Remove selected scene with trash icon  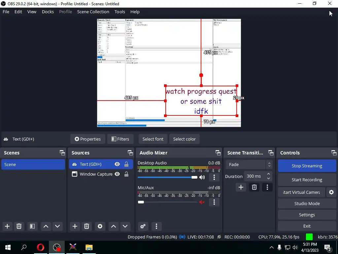[19, 226]
